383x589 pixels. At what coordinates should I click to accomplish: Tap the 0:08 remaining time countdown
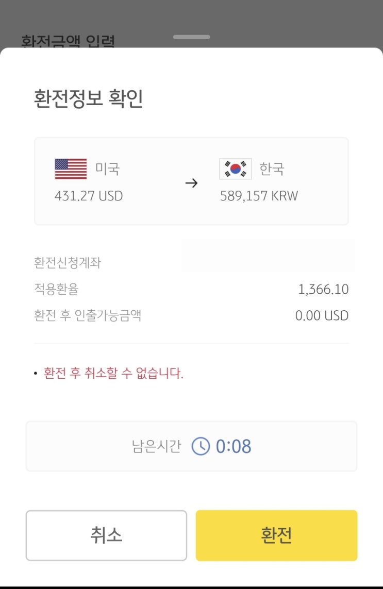(234, 446)
